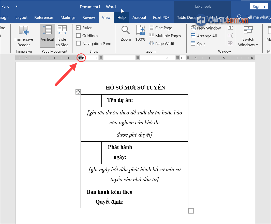
Task: Open the References tab
Action: click(44, 17)
